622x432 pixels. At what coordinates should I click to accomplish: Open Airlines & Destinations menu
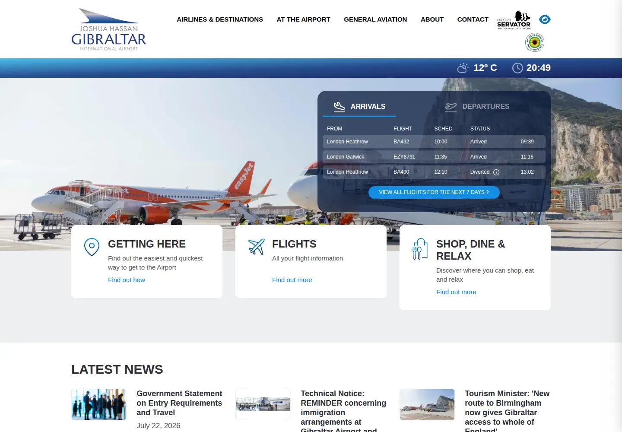220,19
